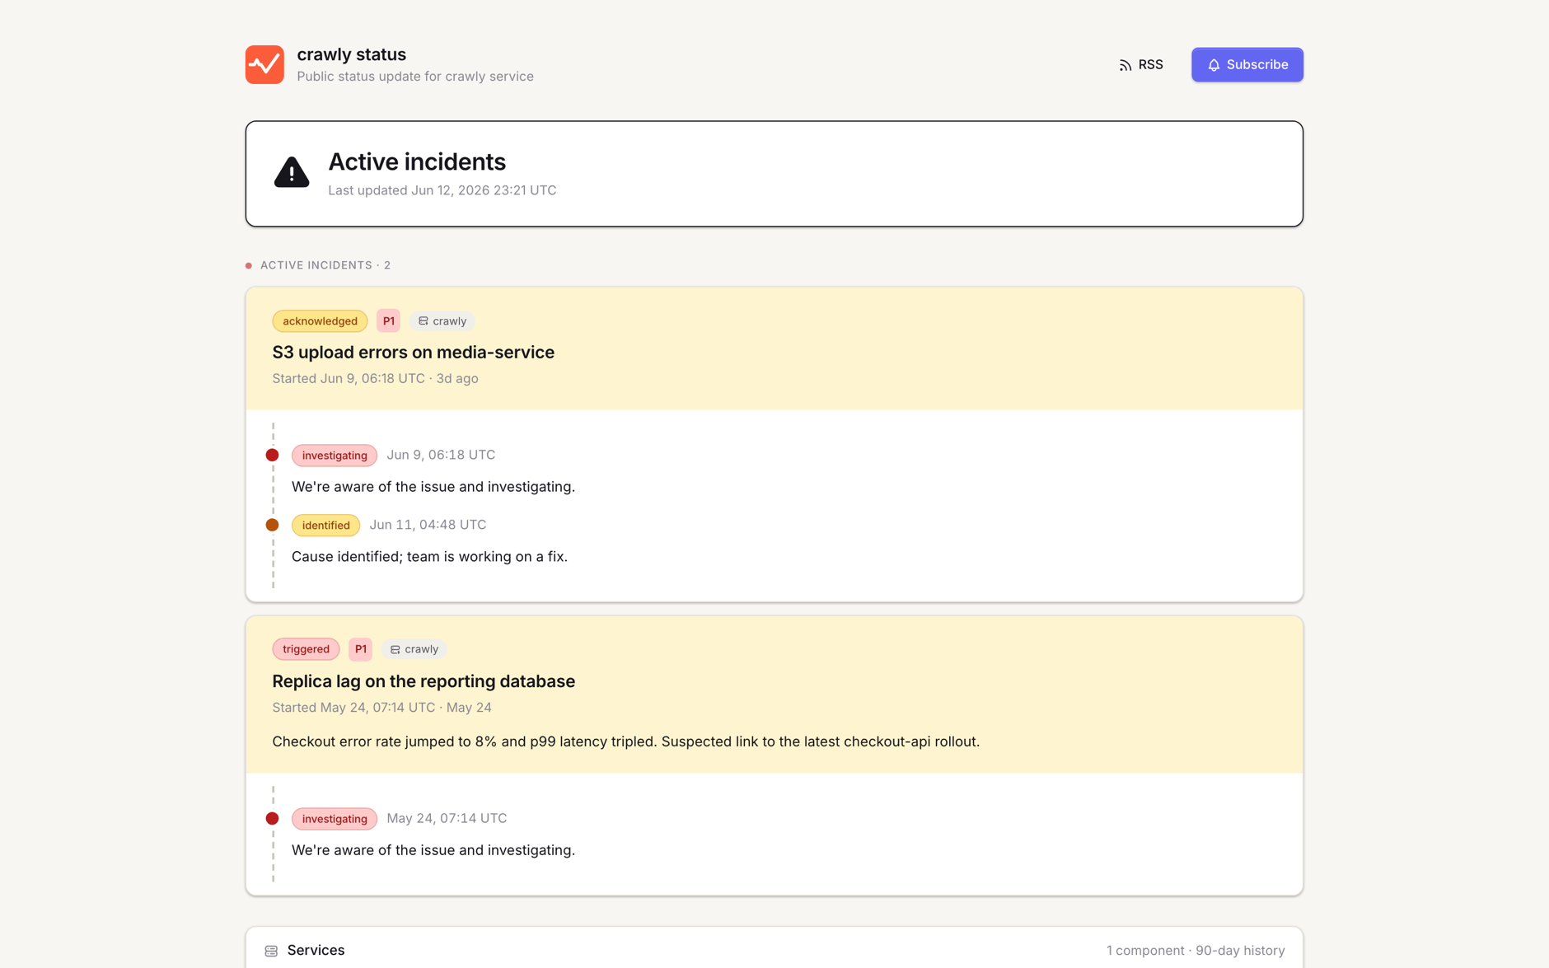Click the P1 badge on S3 upload incident
This screenshot has height=968, width=1549.
(x=388, y=320)
